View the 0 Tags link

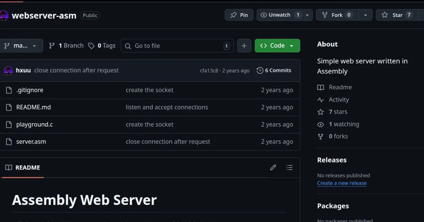pos(102,45)
